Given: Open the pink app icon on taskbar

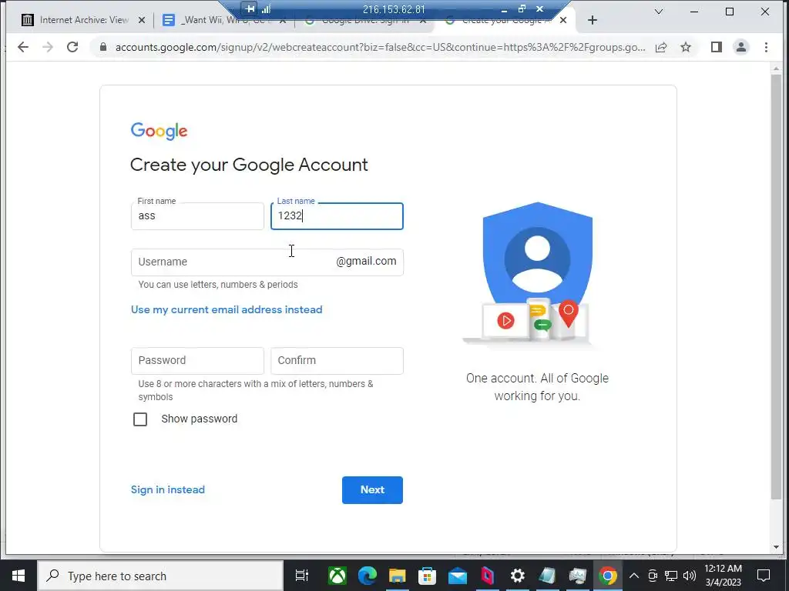Looking at the screenshot, I should click(487, 576).
